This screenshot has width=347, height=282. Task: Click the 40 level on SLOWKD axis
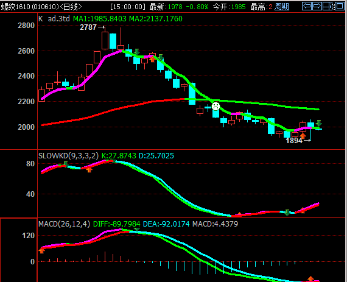[30, 194]
